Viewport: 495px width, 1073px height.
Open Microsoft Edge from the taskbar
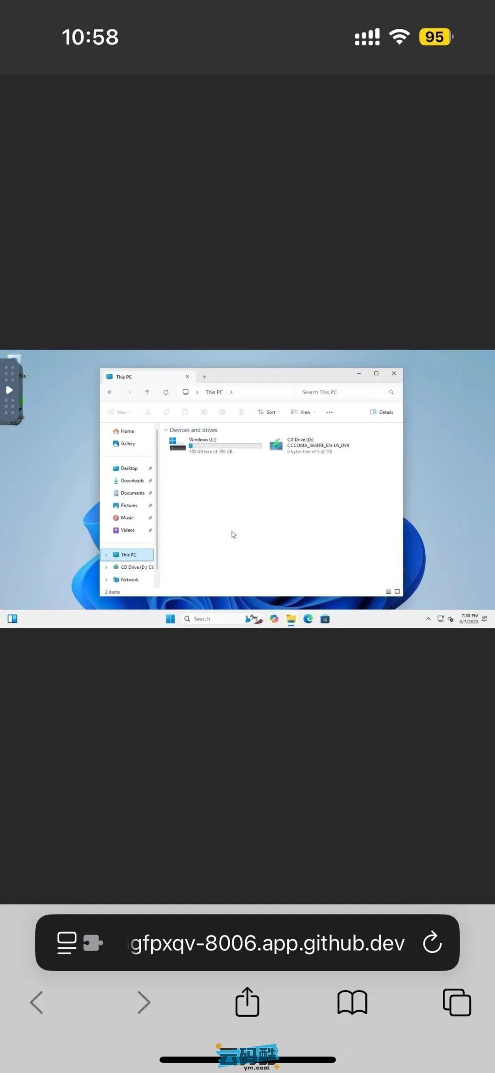[308, 619]
